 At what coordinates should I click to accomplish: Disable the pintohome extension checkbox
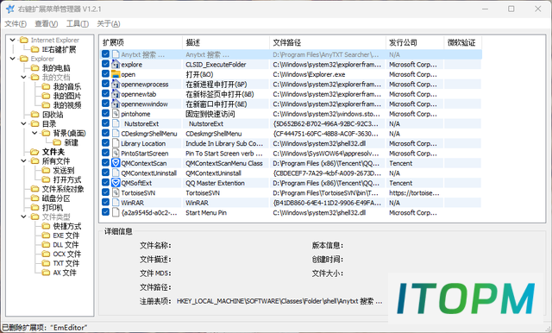[105, 113]
